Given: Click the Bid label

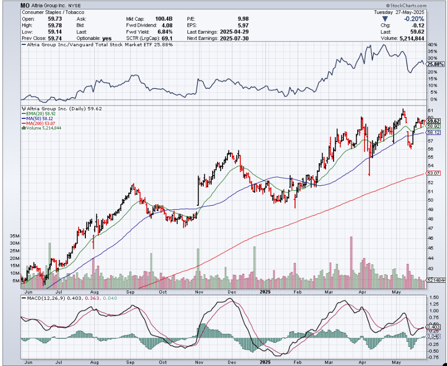Looking at the screenshot, I should point(79,26).
